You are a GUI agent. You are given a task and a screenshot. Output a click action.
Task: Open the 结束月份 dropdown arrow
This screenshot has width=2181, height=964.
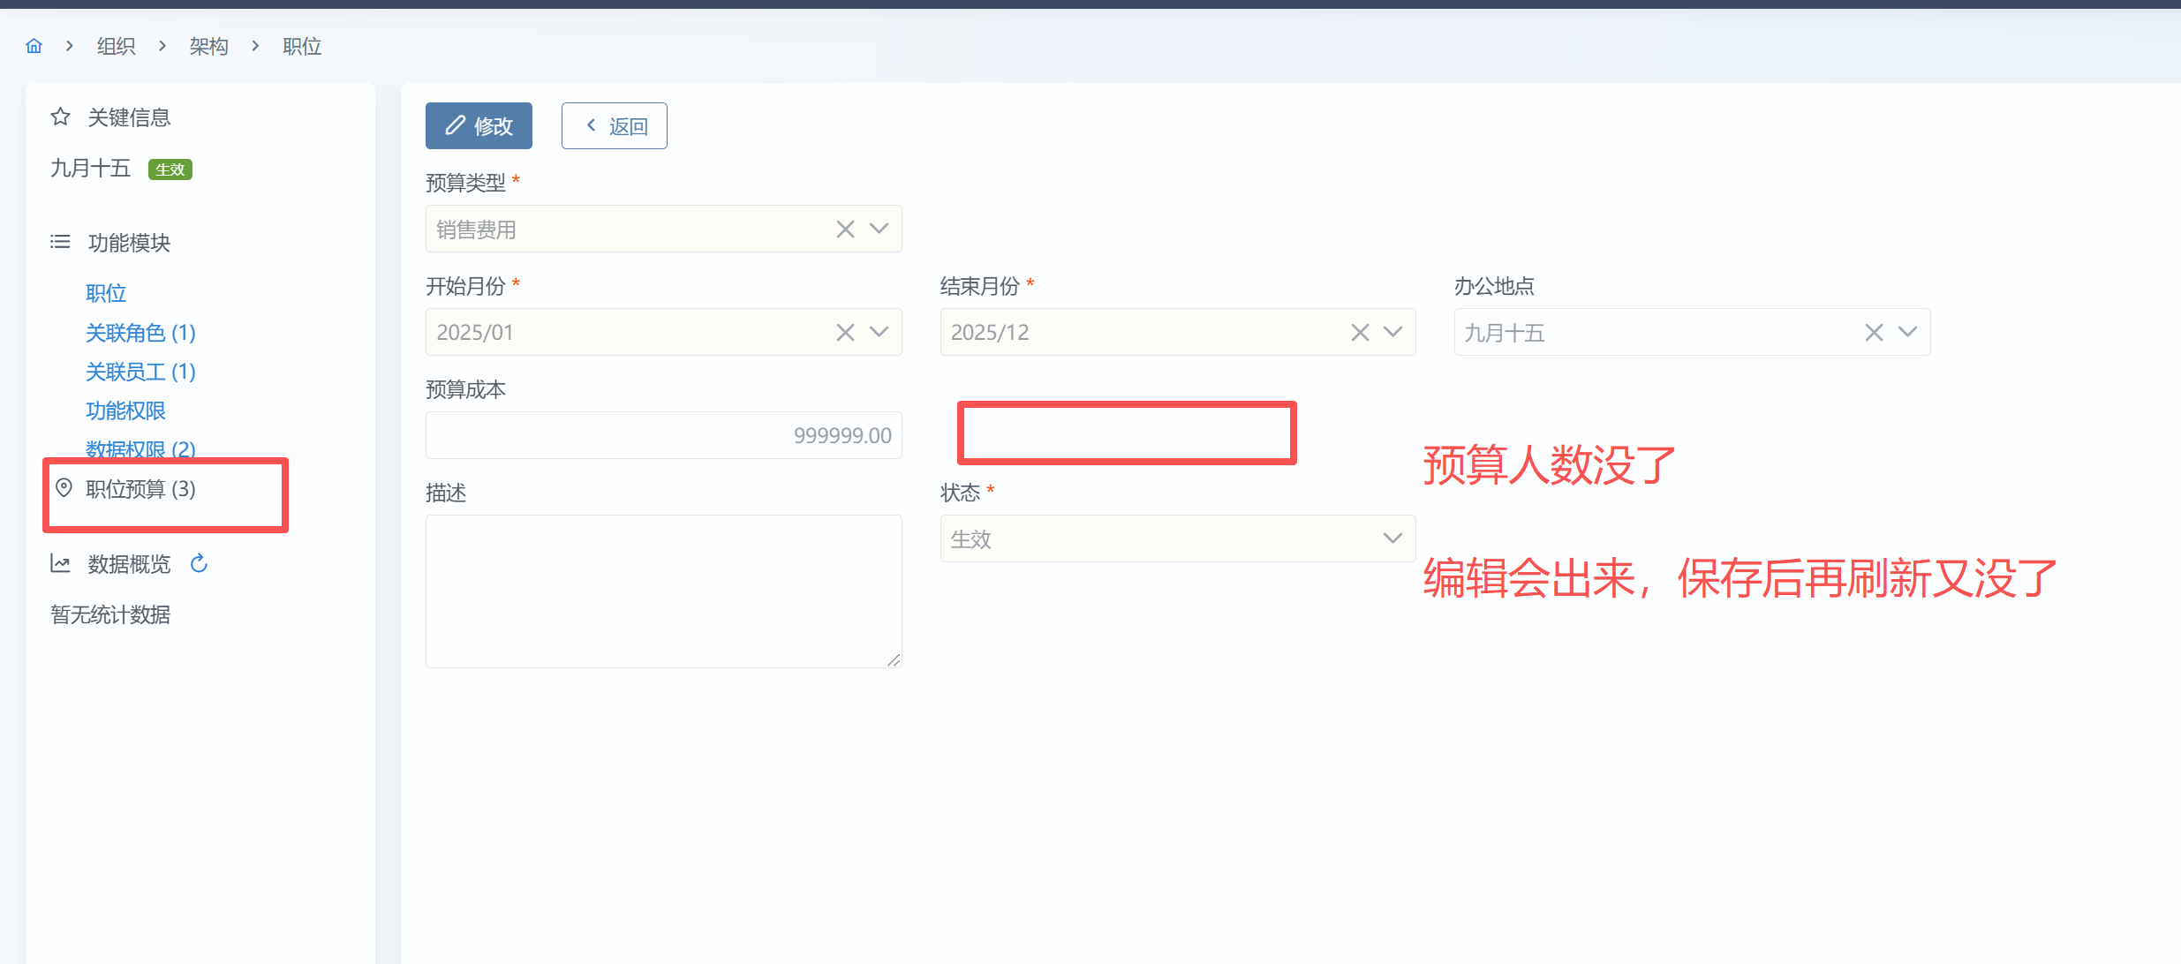(1392, 333)
